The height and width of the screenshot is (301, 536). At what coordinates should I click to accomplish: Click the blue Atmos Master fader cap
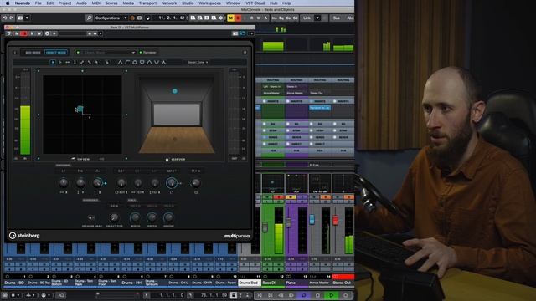pos(312,219)
